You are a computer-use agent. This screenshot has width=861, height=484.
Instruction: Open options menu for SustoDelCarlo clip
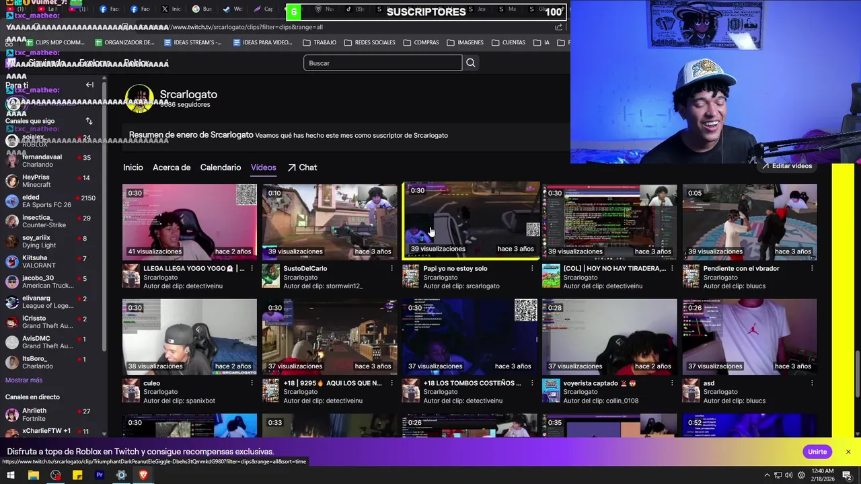(x=391, y=268)
